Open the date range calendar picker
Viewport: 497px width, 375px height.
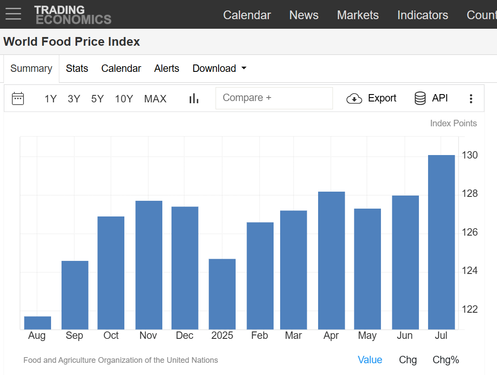17,98
